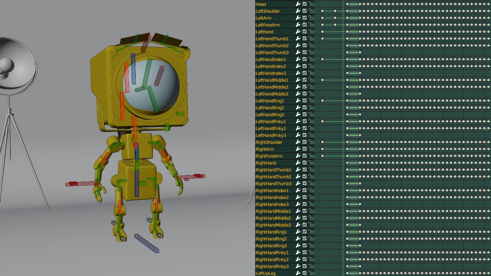The width and height of the screenshot is (491, 276).
Task: Uncheck the LeftHand channel checkbox
Action: pyautogui.click(x=305, y=31)
